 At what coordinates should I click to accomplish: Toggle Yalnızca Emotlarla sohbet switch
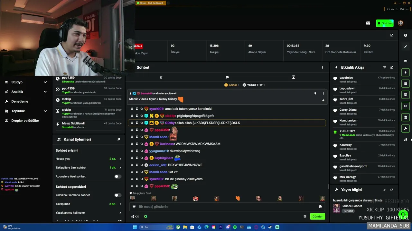[118, 195]
